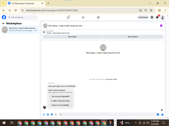Open the Windows Start menu
This screenshot has width=169, height=126.
pyautogui.click(x=4, y=123)
